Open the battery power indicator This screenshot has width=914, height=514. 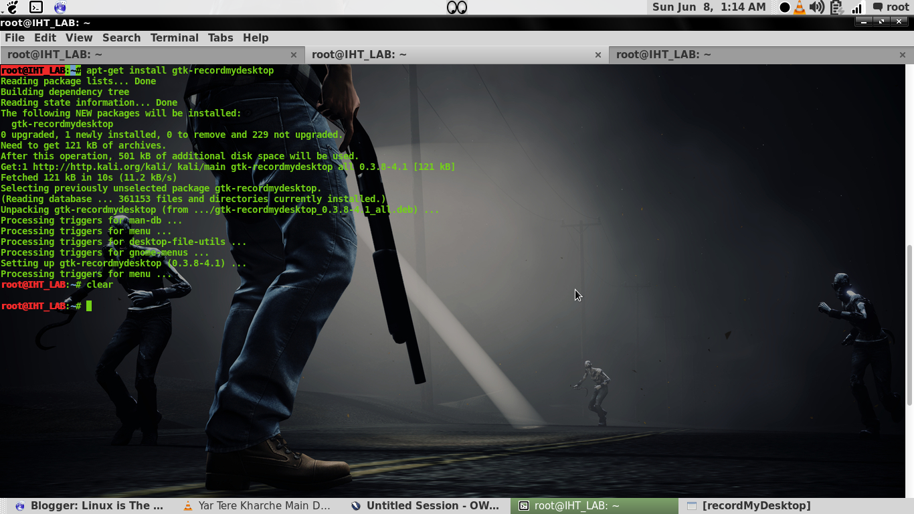click(836, 7)
